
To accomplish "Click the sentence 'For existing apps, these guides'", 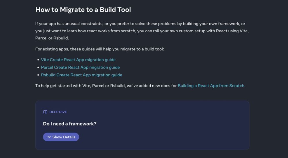I will coord(100,49).
